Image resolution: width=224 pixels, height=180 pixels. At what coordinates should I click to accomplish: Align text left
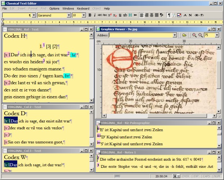point(142,15)
